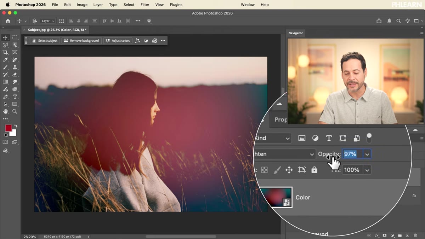
Task: Open the Kind filter dropdown in magnified panel
Action: click(x=272, y=138)
